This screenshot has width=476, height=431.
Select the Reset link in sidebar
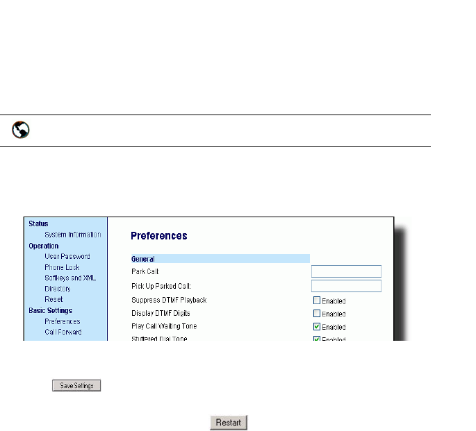(x=54, y=299)
